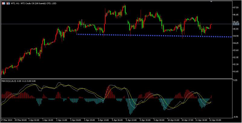
Task: Click the table grid icon beside chart title
Action: pyautogui.click(x=3, y=3)
